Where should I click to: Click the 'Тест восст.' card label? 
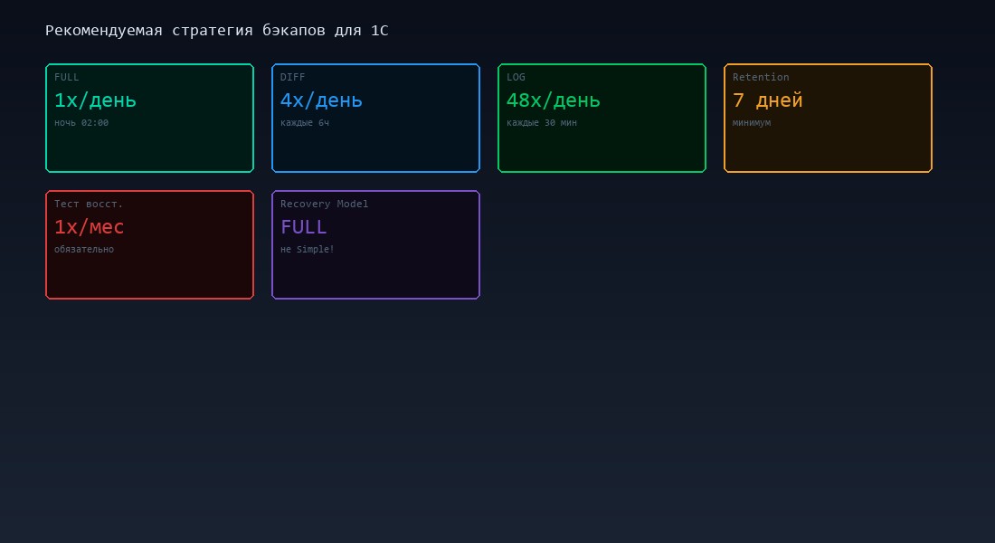pos(89,205)
